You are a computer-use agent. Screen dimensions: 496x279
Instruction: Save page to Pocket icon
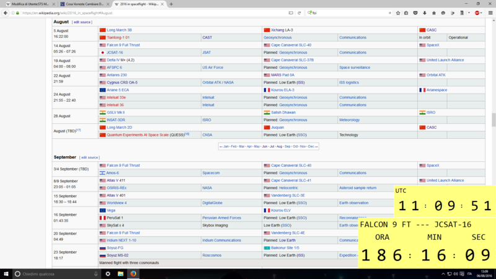415,13
